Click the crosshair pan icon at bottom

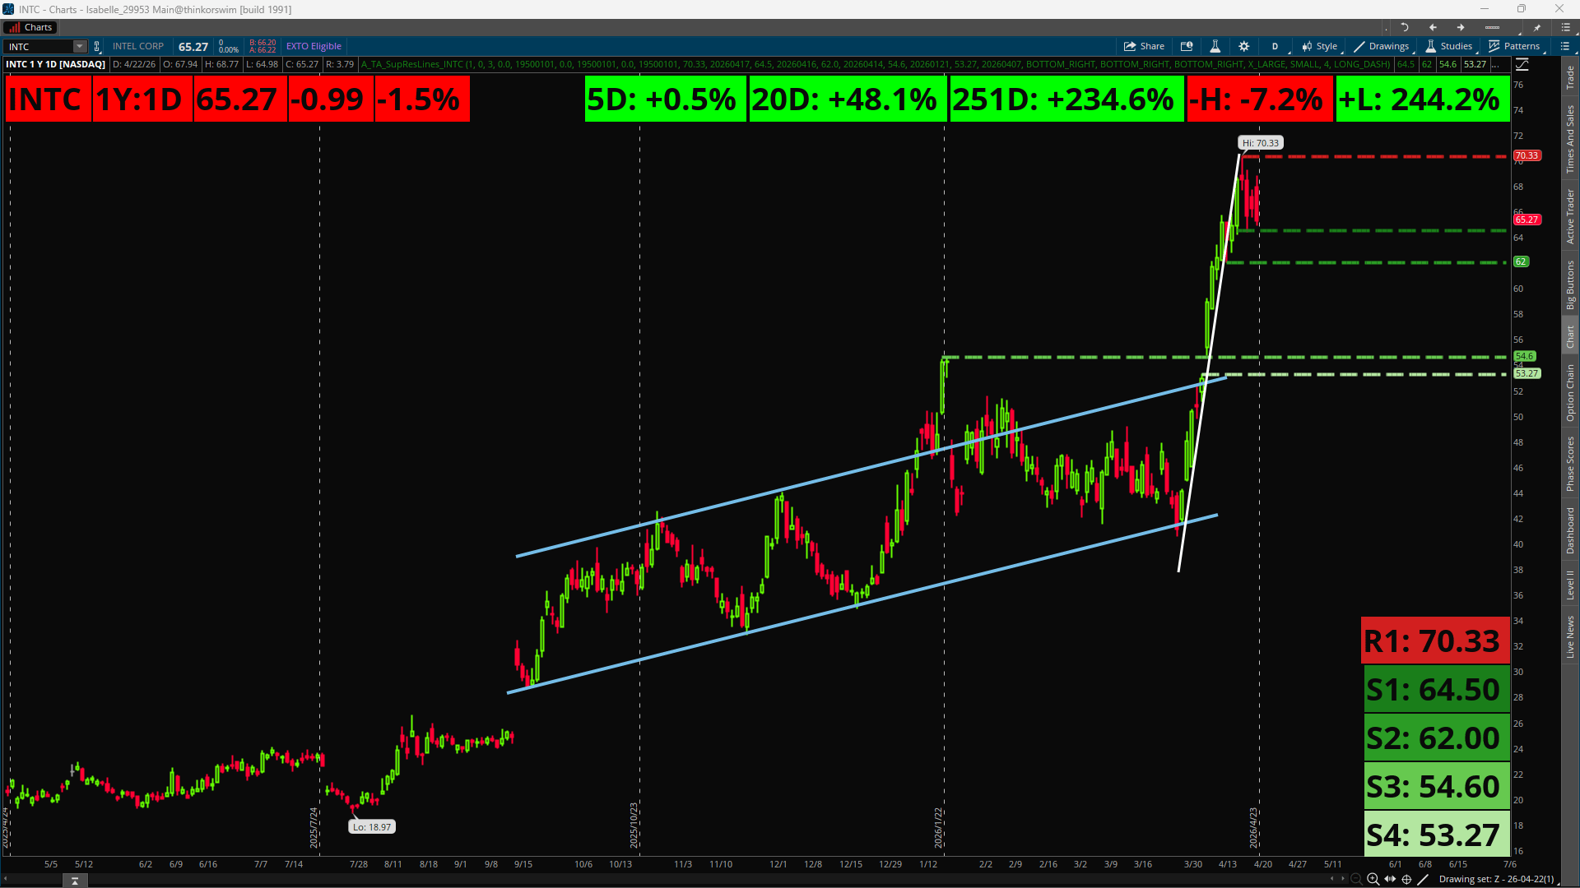(1406, 879)
